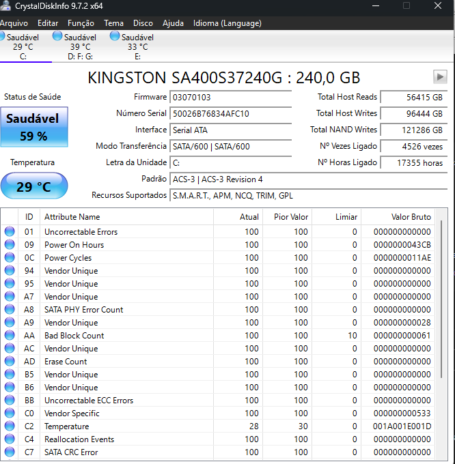Click status orb for Power Cycles row
The image size is (455, 464).
(x=10, y=257)
